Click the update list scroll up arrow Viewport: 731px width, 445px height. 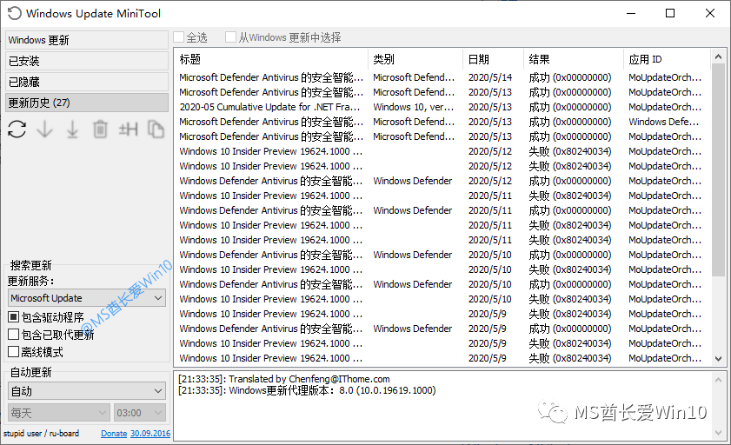click(719, 56)
